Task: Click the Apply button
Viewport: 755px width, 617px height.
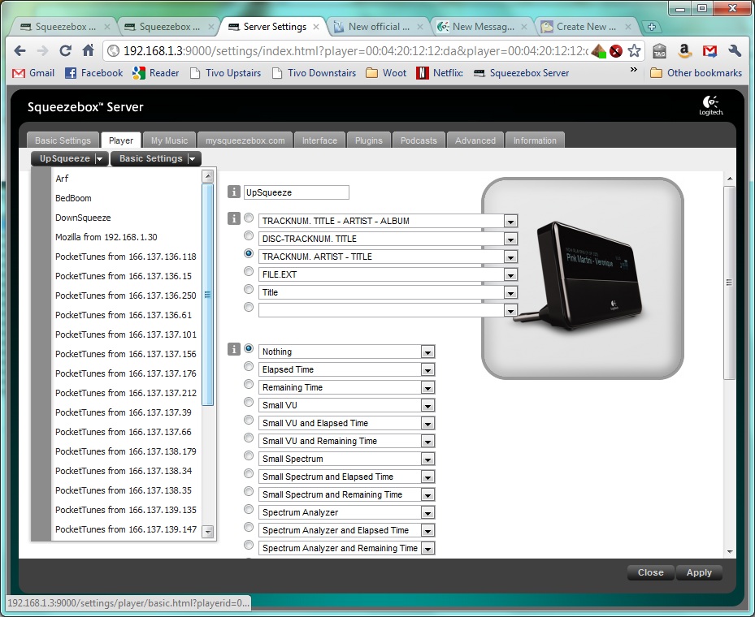Action: tap(699, 572)
